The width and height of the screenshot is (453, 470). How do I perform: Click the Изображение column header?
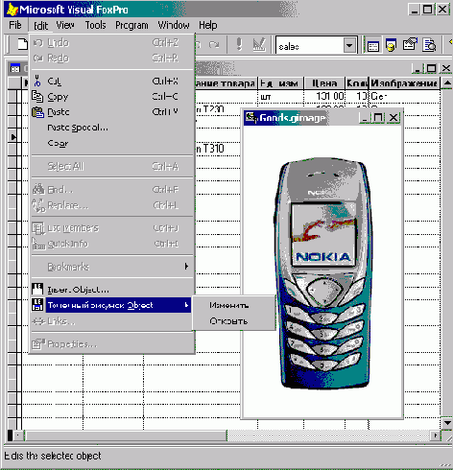[x=404, y=83]
